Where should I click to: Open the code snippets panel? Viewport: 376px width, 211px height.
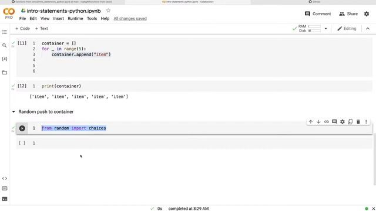5,178
